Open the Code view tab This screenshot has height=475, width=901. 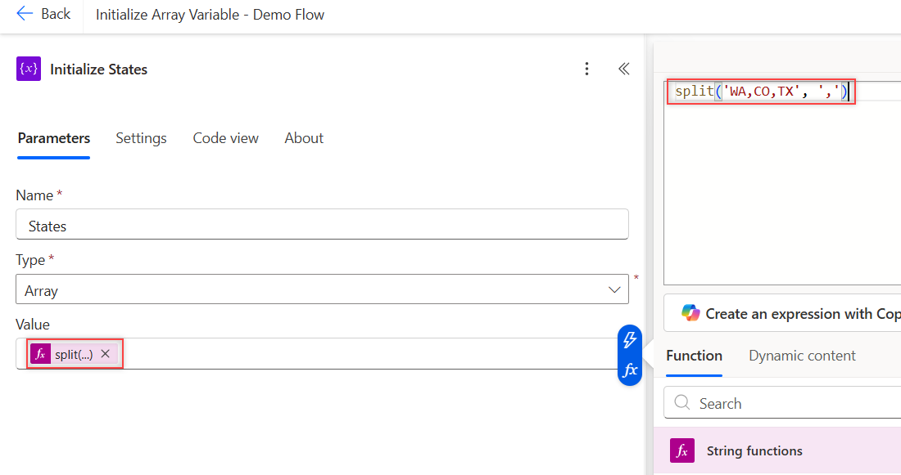pyautogui.click(x=226, y=138)
